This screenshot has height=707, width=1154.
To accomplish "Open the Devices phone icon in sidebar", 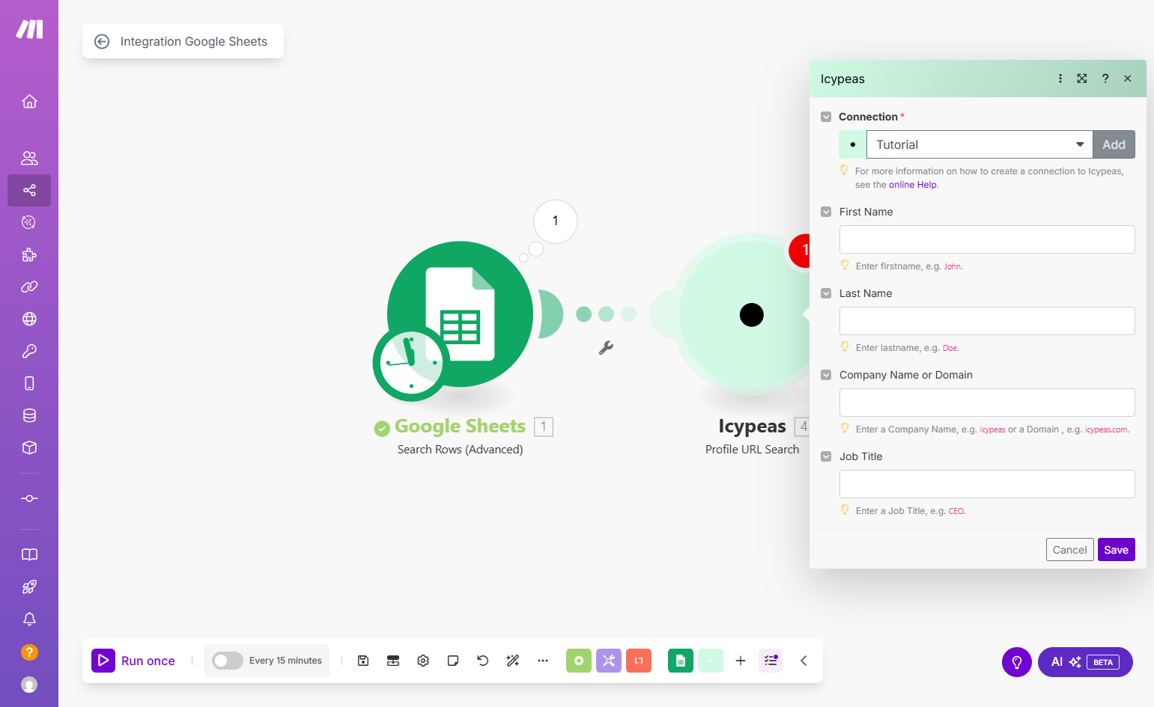I will [29, 383].
